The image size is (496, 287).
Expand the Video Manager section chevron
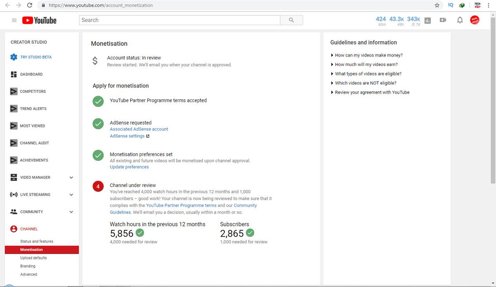pos(71,178)
